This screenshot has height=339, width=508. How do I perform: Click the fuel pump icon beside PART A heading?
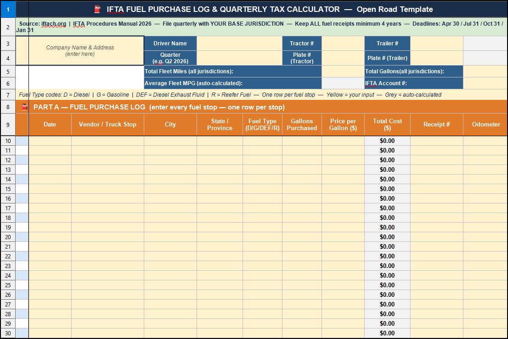point(25,107)
